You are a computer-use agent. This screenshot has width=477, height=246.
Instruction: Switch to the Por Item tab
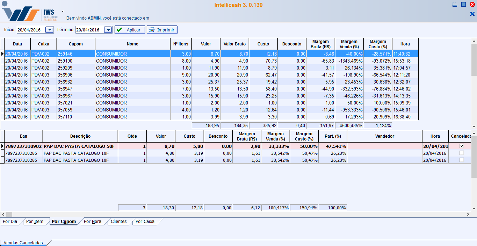click(x=35, y=222)
